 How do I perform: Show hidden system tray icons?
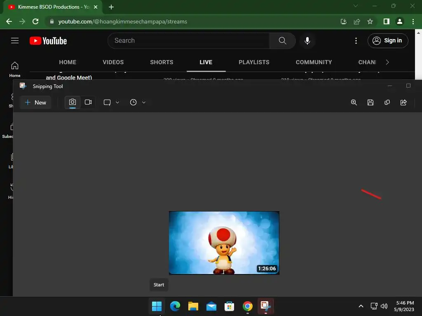361,306
